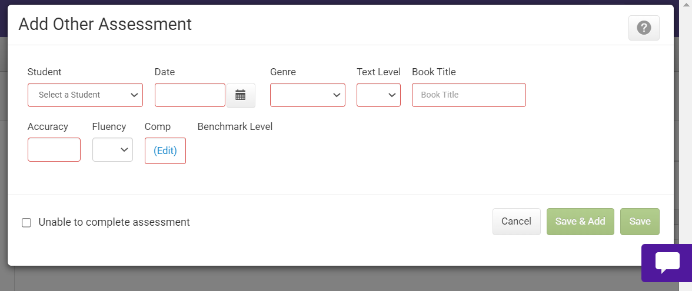Click into the Date text field
Image resolution: width=692 pixels, height=291 pixels.
point(189,95)
